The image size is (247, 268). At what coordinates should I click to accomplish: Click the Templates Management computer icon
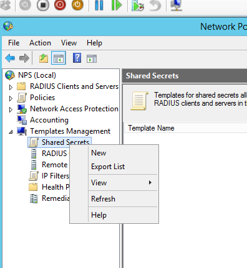click(x=22, y=131)
